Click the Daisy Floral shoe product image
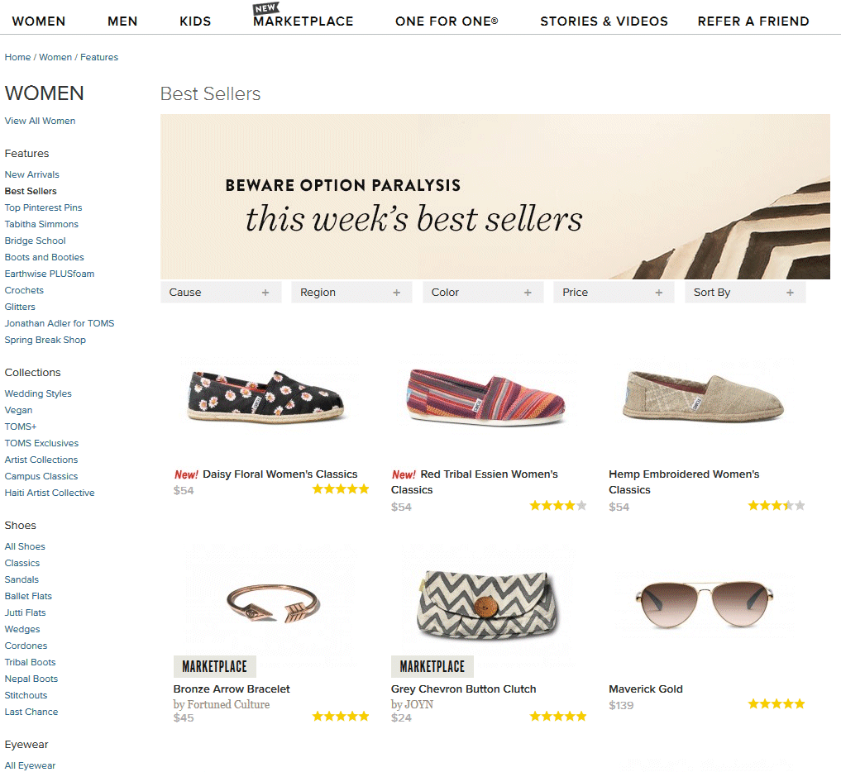Image resolution: width=841 pixels, height=772 pixels. point(265,398)
